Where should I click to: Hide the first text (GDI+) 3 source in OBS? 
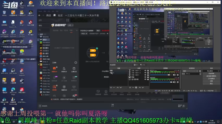(x=145, y=71)
